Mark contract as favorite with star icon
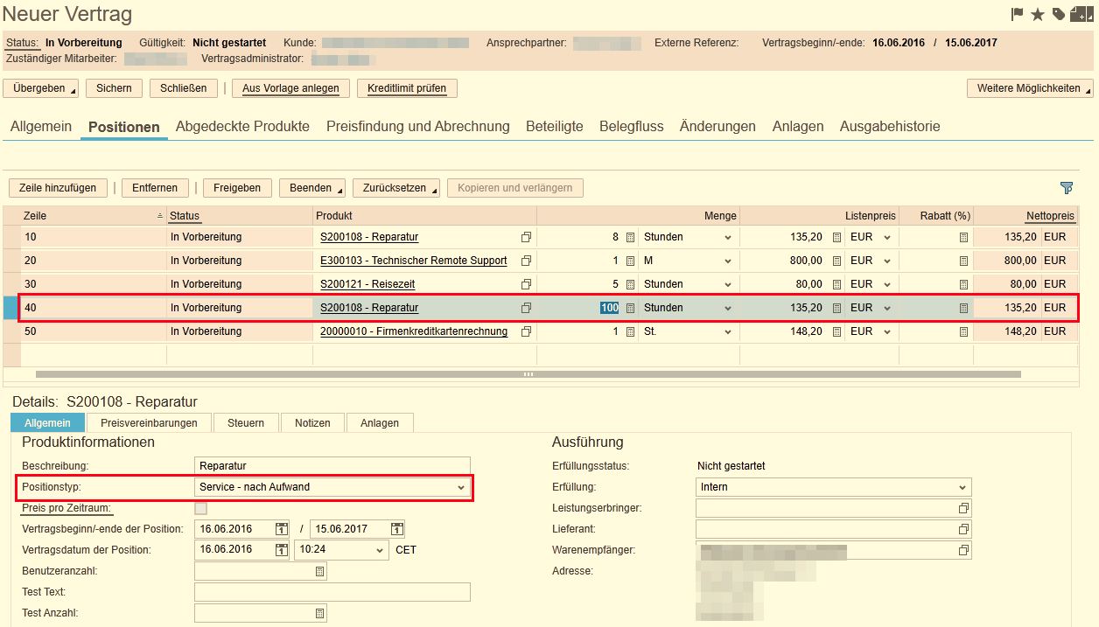The height and width of the screenshot is (627, 1099). coord(1038,14)
